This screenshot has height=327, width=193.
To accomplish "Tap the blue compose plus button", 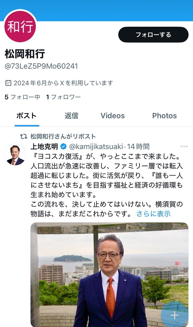I will 174,315.
